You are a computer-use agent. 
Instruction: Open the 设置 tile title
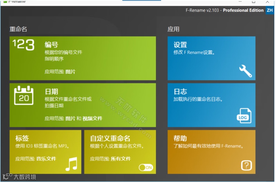click(x=180, y=45)
